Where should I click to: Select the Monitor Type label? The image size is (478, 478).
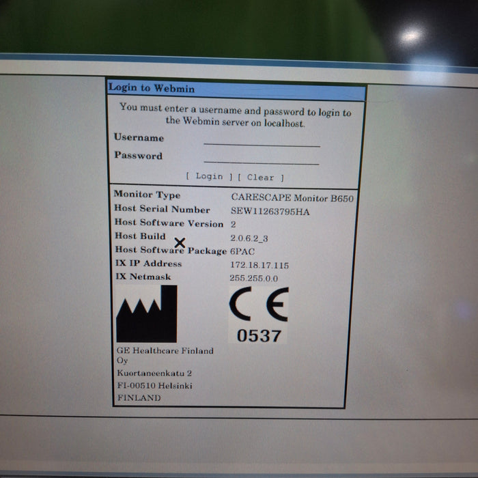point(147,195)
